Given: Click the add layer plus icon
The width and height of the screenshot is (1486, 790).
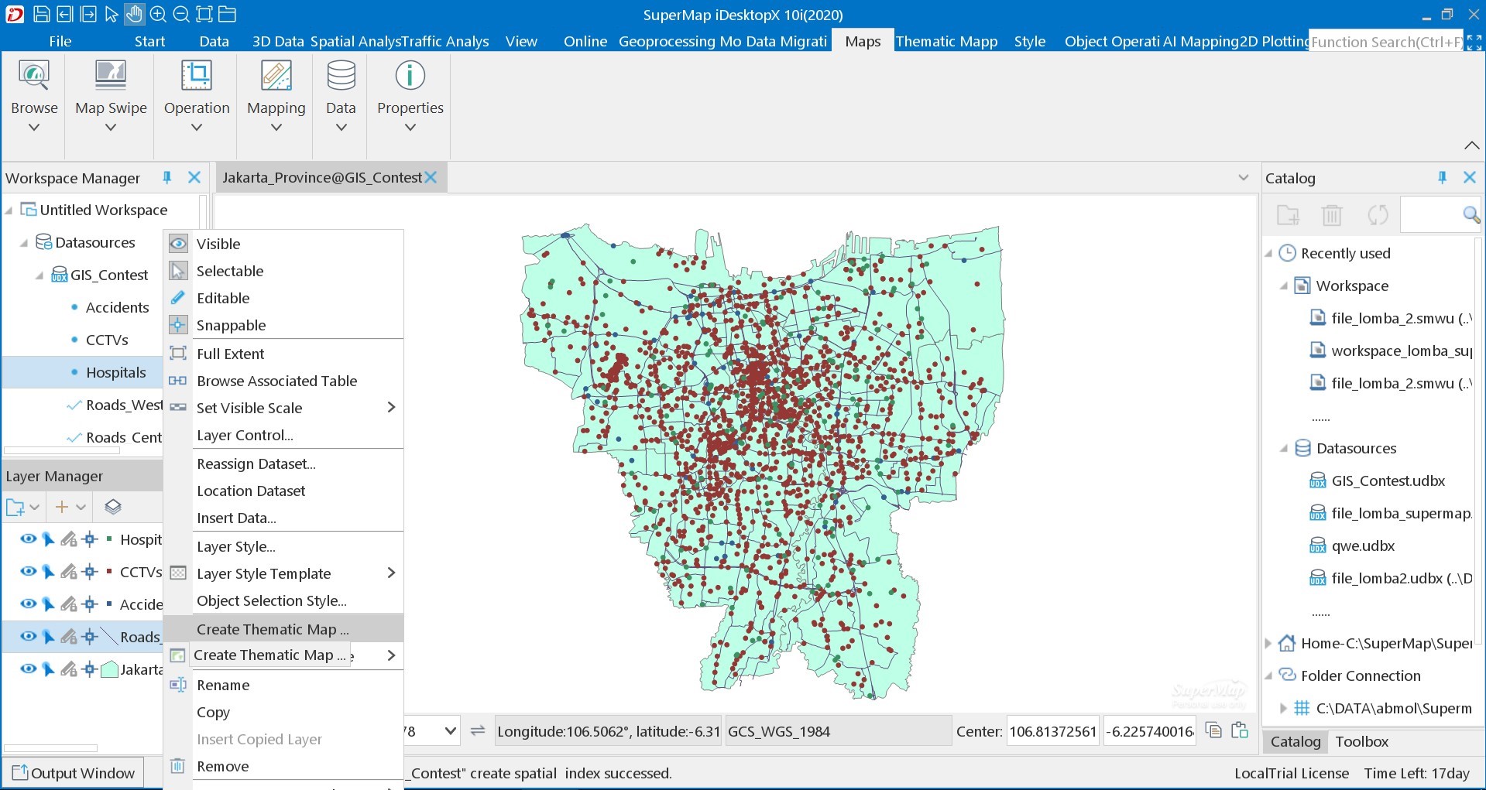Looking at the screenshot, I should pyautogui.click(x=62, y=507).
